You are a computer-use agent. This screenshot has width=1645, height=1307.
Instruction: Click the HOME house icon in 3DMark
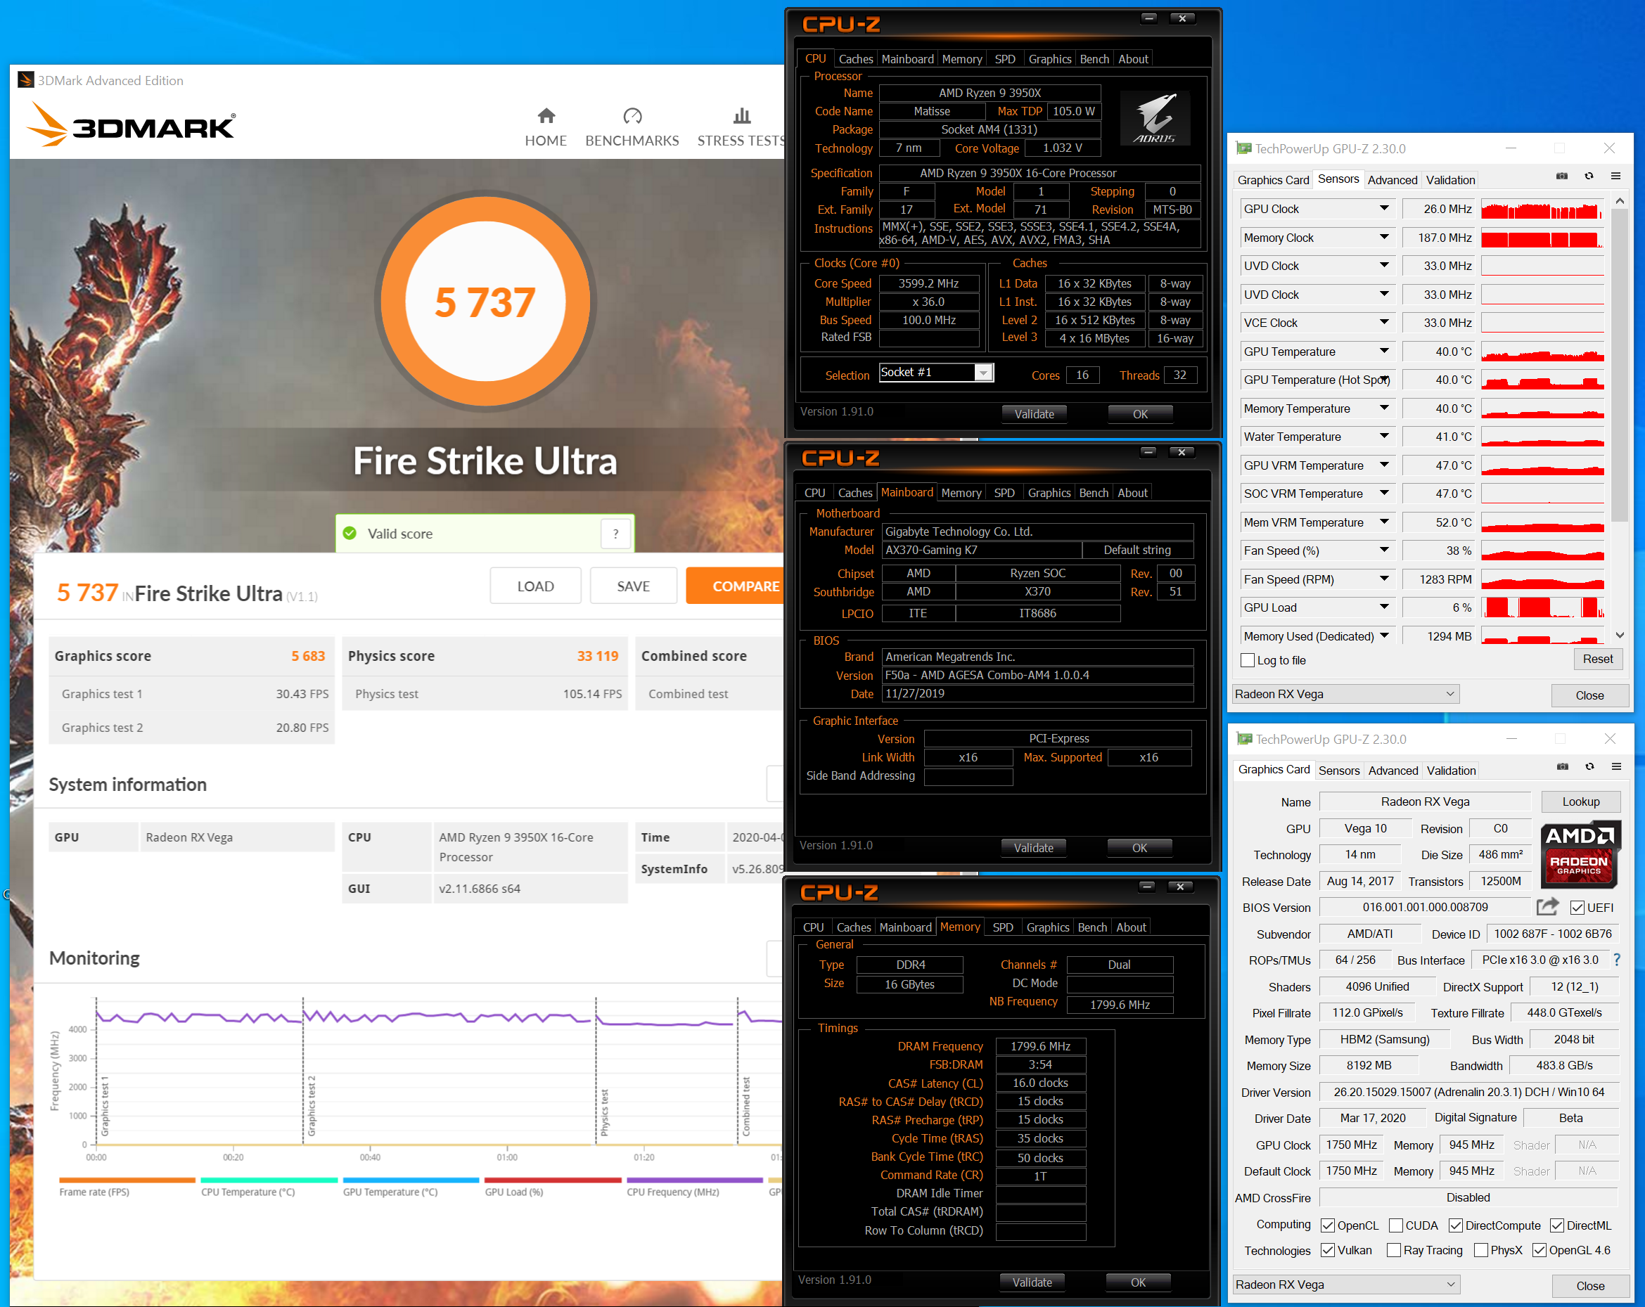546,116
